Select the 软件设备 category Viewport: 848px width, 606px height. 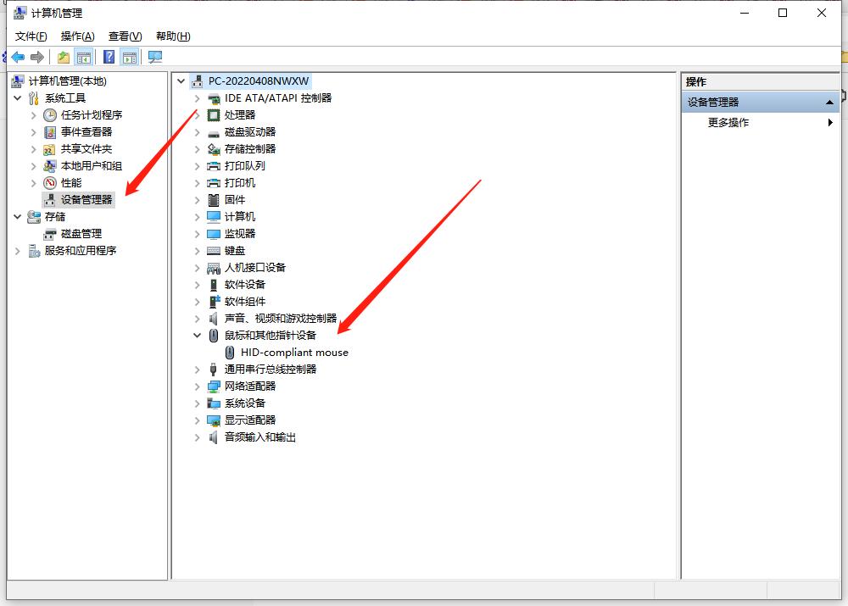(x=245, y=285)
